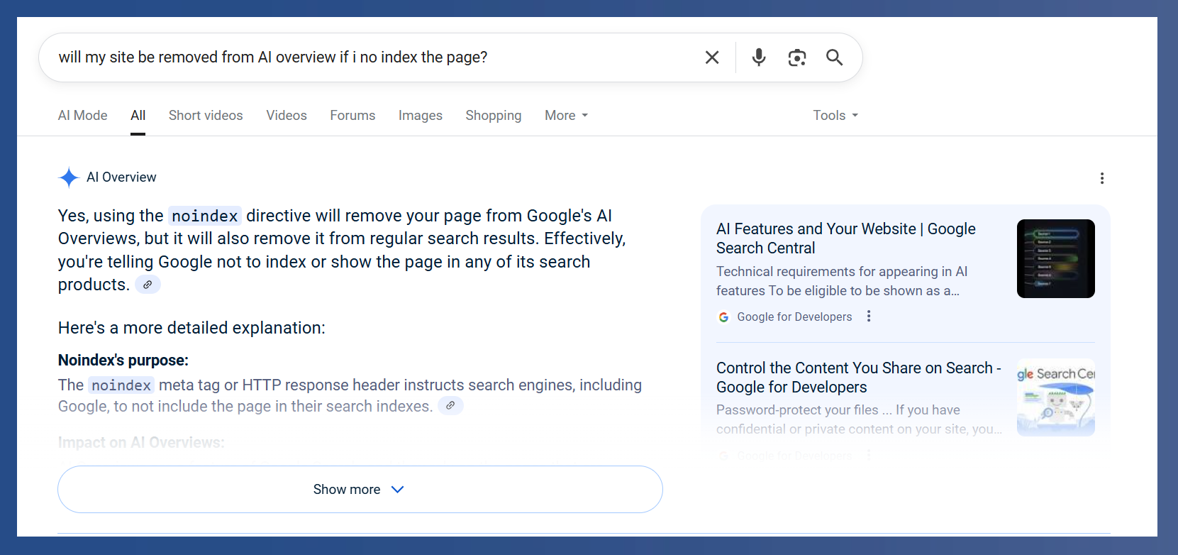Expand the More dropdown menu
The image size is (1178, 555).
pos(567,115)
